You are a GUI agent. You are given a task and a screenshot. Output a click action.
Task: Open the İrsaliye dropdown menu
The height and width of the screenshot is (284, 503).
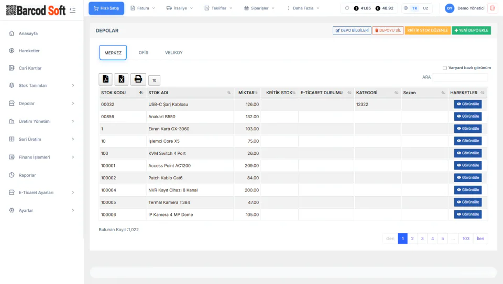tap(180, 8)
